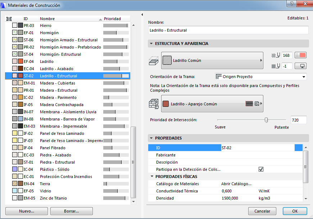
Task: Click the Zinc de Titanio surface swatch
Action: (21, 198)
